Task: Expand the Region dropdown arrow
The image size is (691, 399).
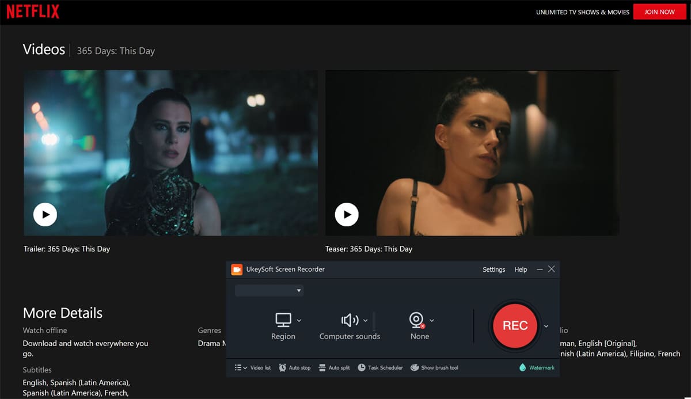Action: [299, 320]
